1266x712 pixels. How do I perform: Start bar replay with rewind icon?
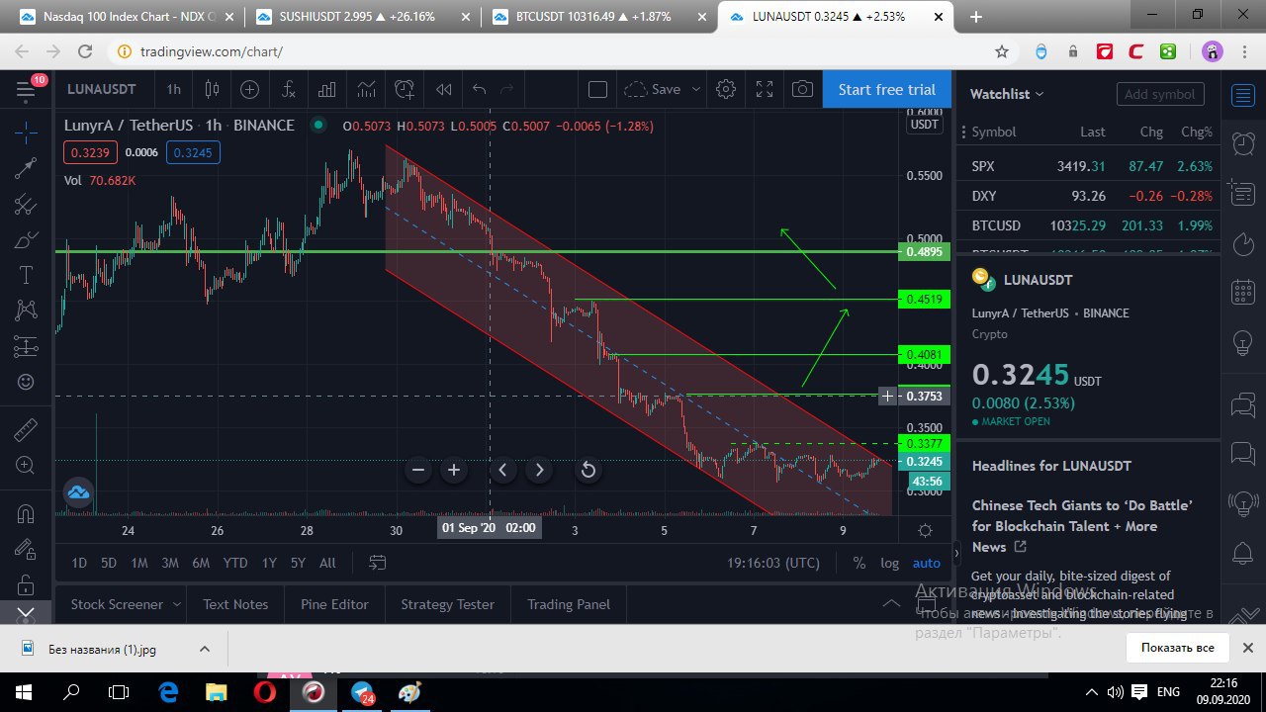pos(443,89)
